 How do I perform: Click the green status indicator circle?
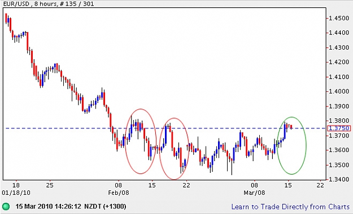pyautogui.click(x=6, y=206)
